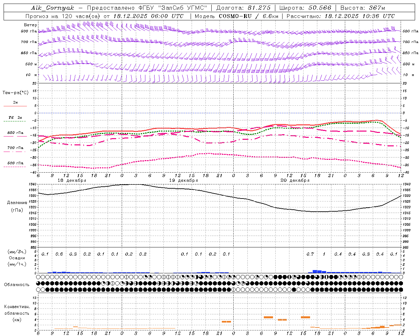Click the latitude value Широта: 50.566

(x=305, y=8)
